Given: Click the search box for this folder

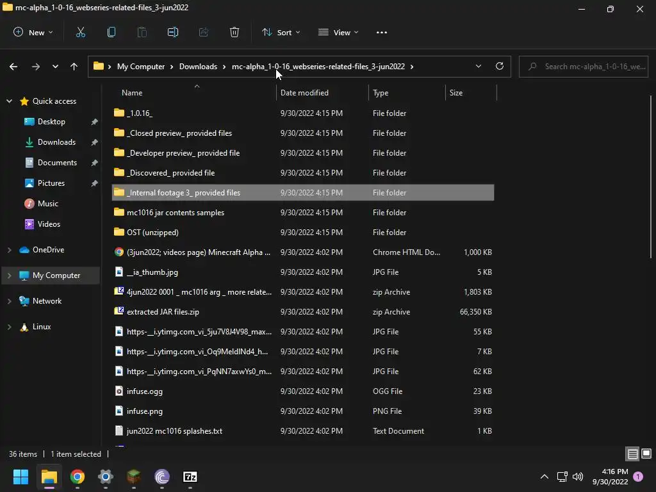Looking at the screenshot, I should click(584, 67).
